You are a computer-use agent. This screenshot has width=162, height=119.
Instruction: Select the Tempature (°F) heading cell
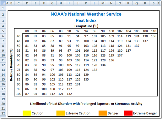coord(86,26)
